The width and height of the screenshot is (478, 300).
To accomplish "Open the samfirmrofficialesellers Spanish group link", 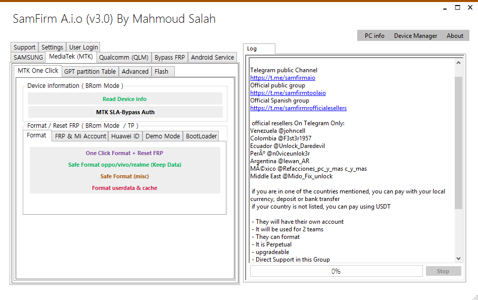I will click(x=298, y=108).
